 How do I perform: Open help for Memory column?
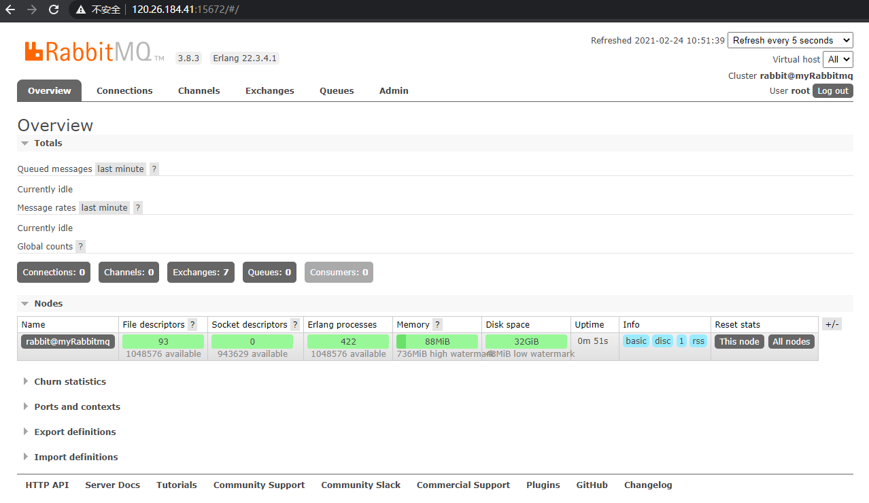click(x=437, y=324)
